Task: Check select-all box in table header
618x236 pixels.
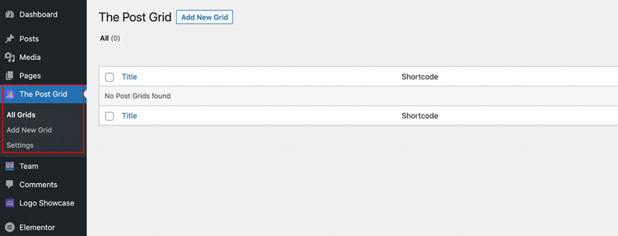Action: (x=110, y=77)
